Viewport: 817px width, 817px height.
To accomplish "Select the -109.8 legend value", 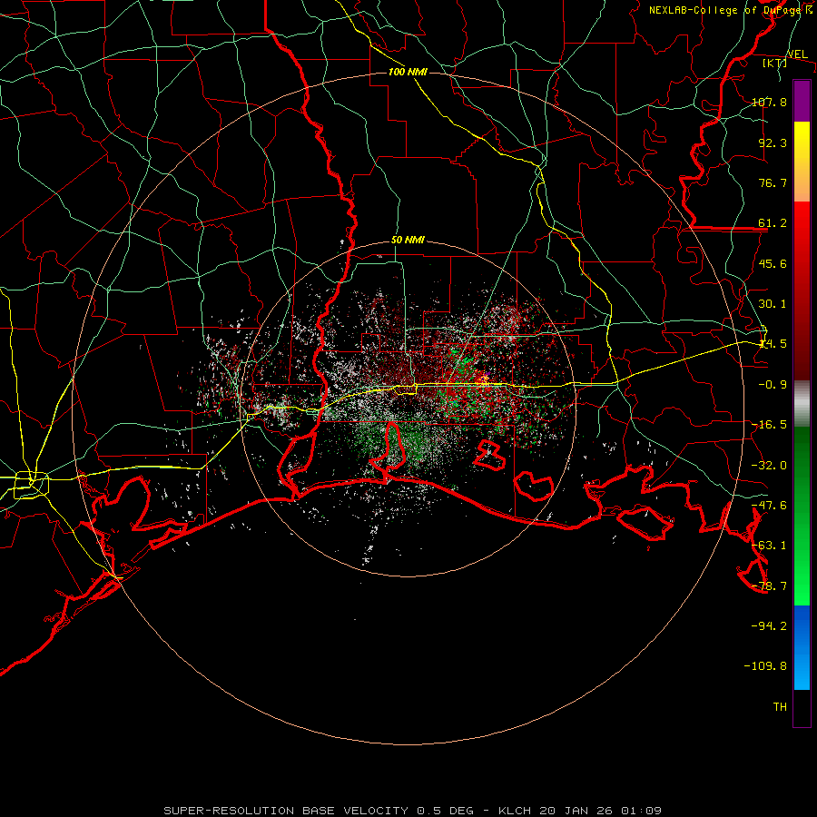I will tap(765, 666).
